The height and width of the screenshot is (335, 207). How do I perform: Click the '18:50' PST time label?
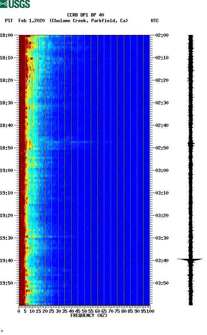coord(6,148)
